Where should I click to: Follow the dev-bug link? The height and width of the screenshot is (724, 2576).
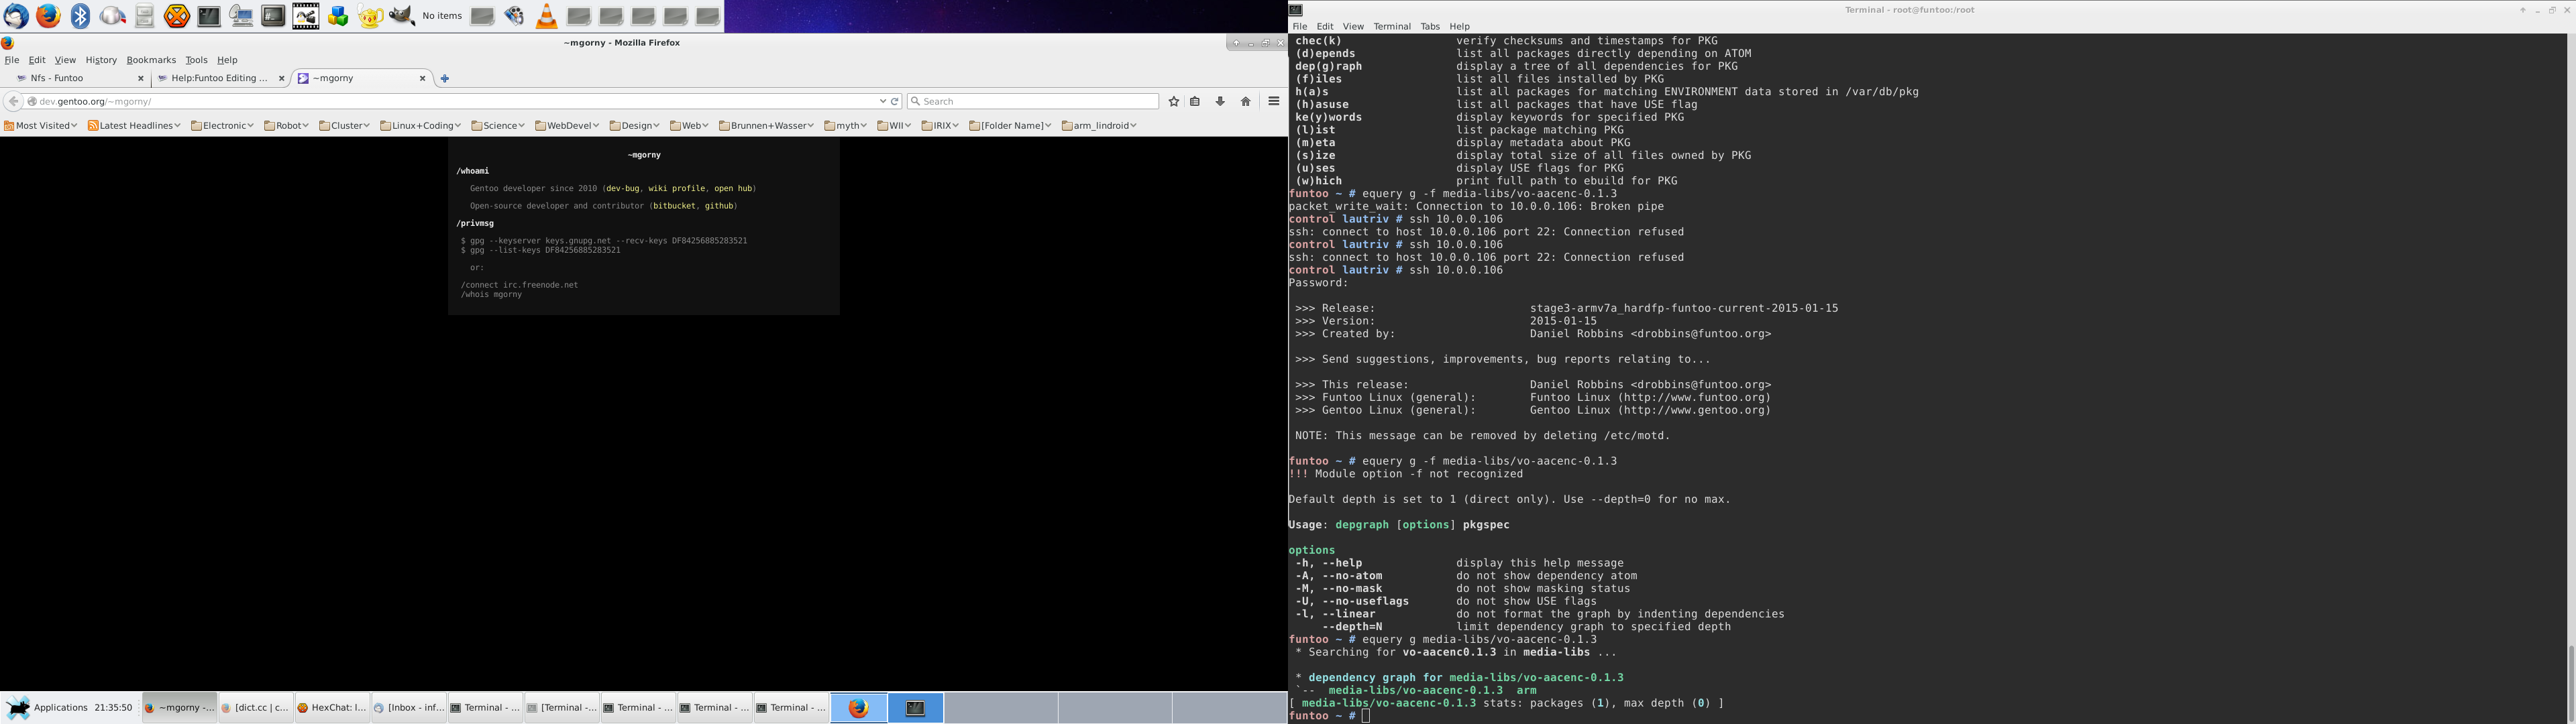[622, 188]
